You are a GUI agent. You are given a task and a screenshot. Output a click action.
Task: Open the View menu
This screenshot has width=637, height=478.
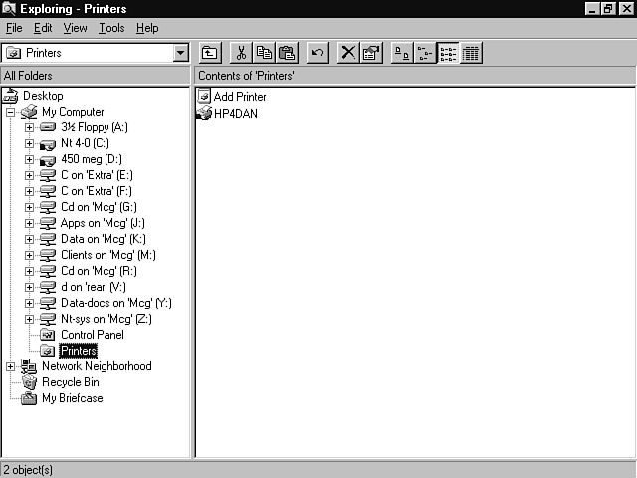click(x=76, y=28)
